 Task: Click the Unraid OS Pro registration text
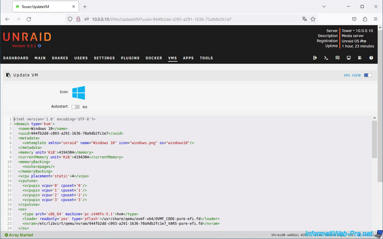[354, 41]
